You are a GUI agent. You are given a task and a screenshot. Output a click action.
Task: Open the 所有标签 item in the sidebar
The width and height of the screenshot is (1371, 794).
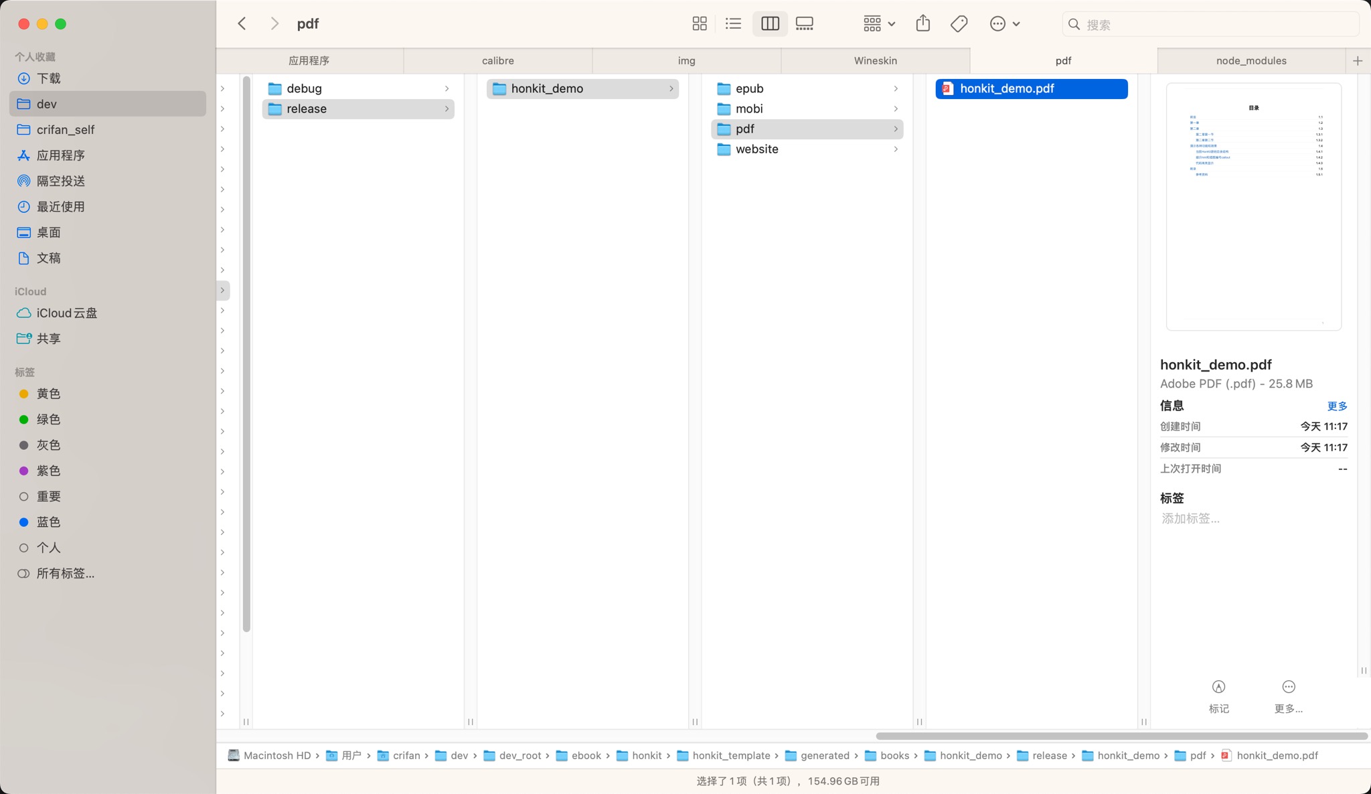65,574
